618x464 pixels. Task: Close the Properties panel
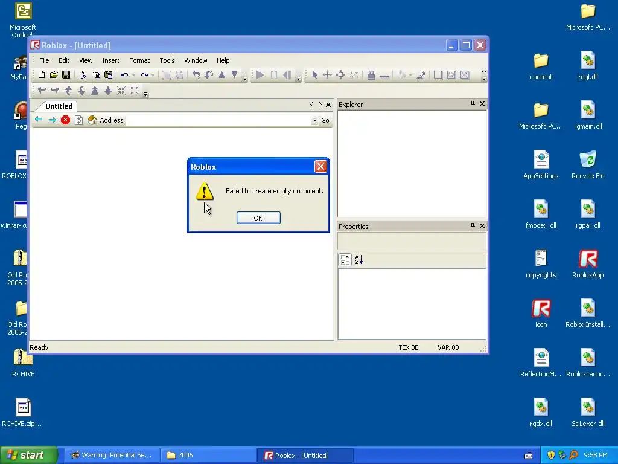(x=482, y=226)
